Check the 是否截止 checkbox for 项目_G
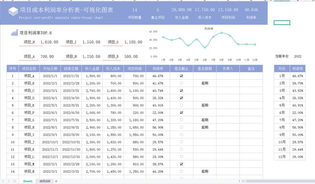This screenshot has width=315, height=184. (x=182, y=120)
